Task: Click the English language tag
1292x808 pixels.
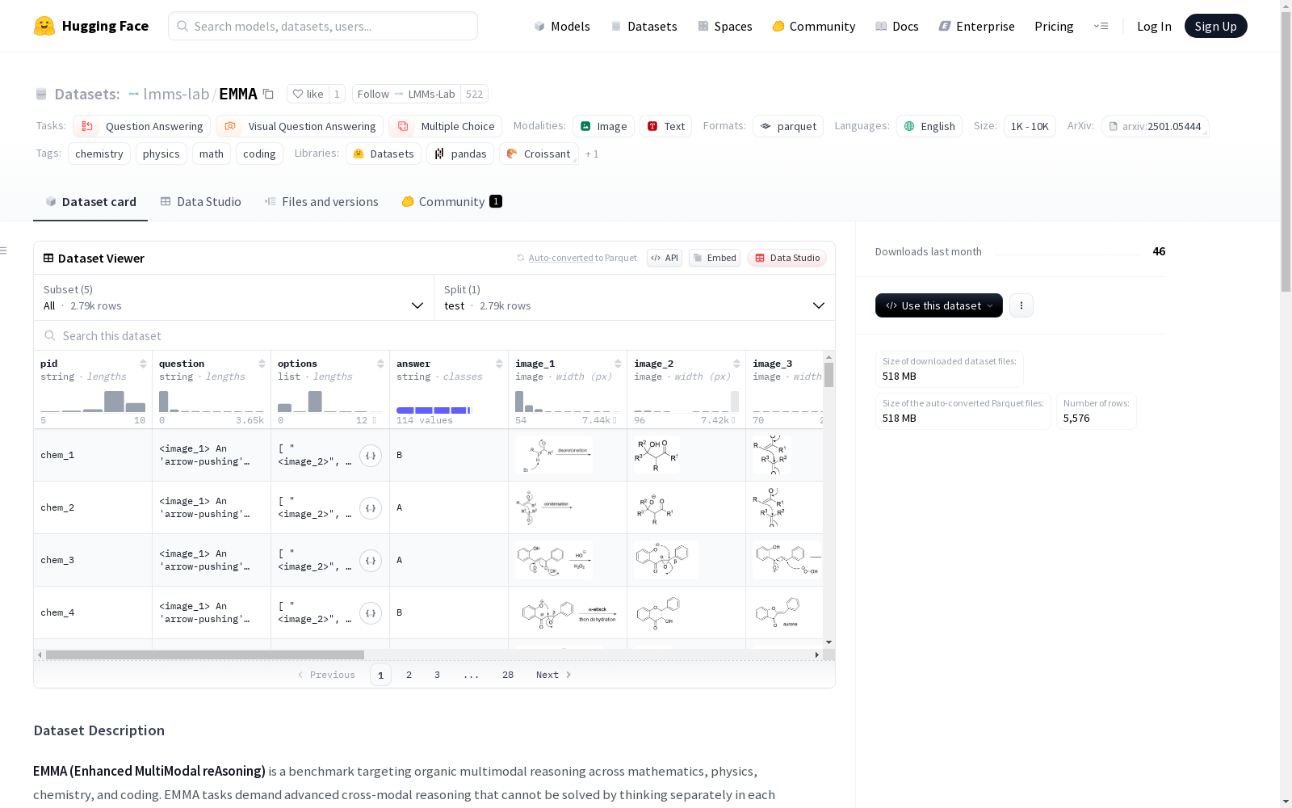Action: [929, 126]
